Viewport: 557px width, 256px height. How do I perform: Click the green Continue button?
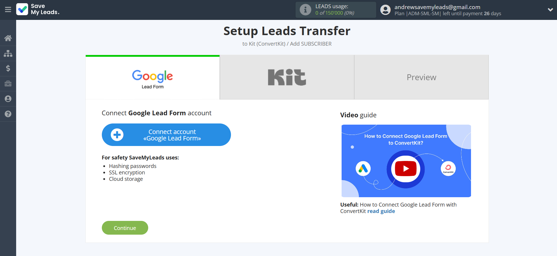(125, 228)
